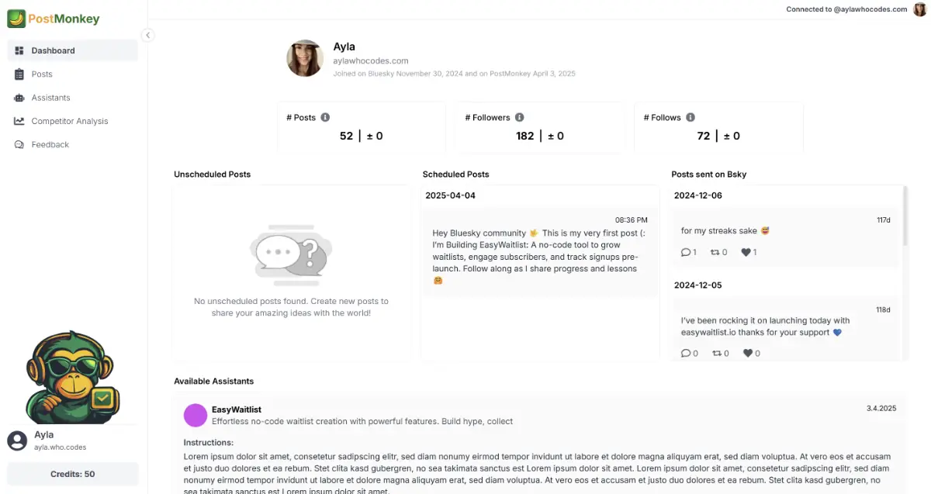931x494 pixels.
Task: Click the info icon beside # Followers
Action: tap(519, 117)
